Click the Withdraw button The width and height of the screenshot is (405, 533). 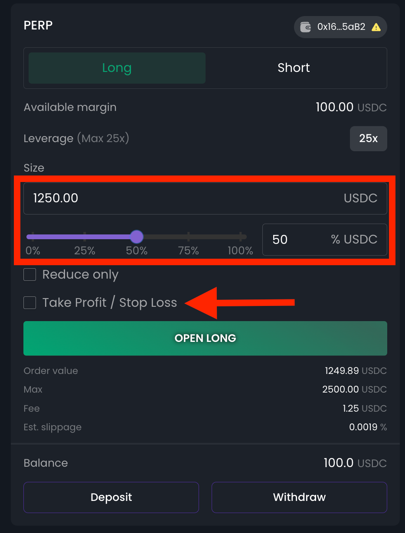(299, 497)
